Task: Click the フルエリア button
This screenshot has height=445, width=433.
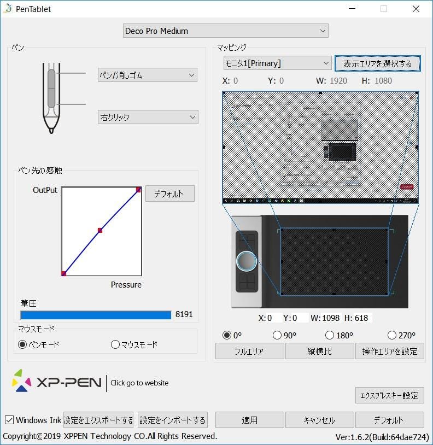Action: pyautogui.click(x=250, y=351)
